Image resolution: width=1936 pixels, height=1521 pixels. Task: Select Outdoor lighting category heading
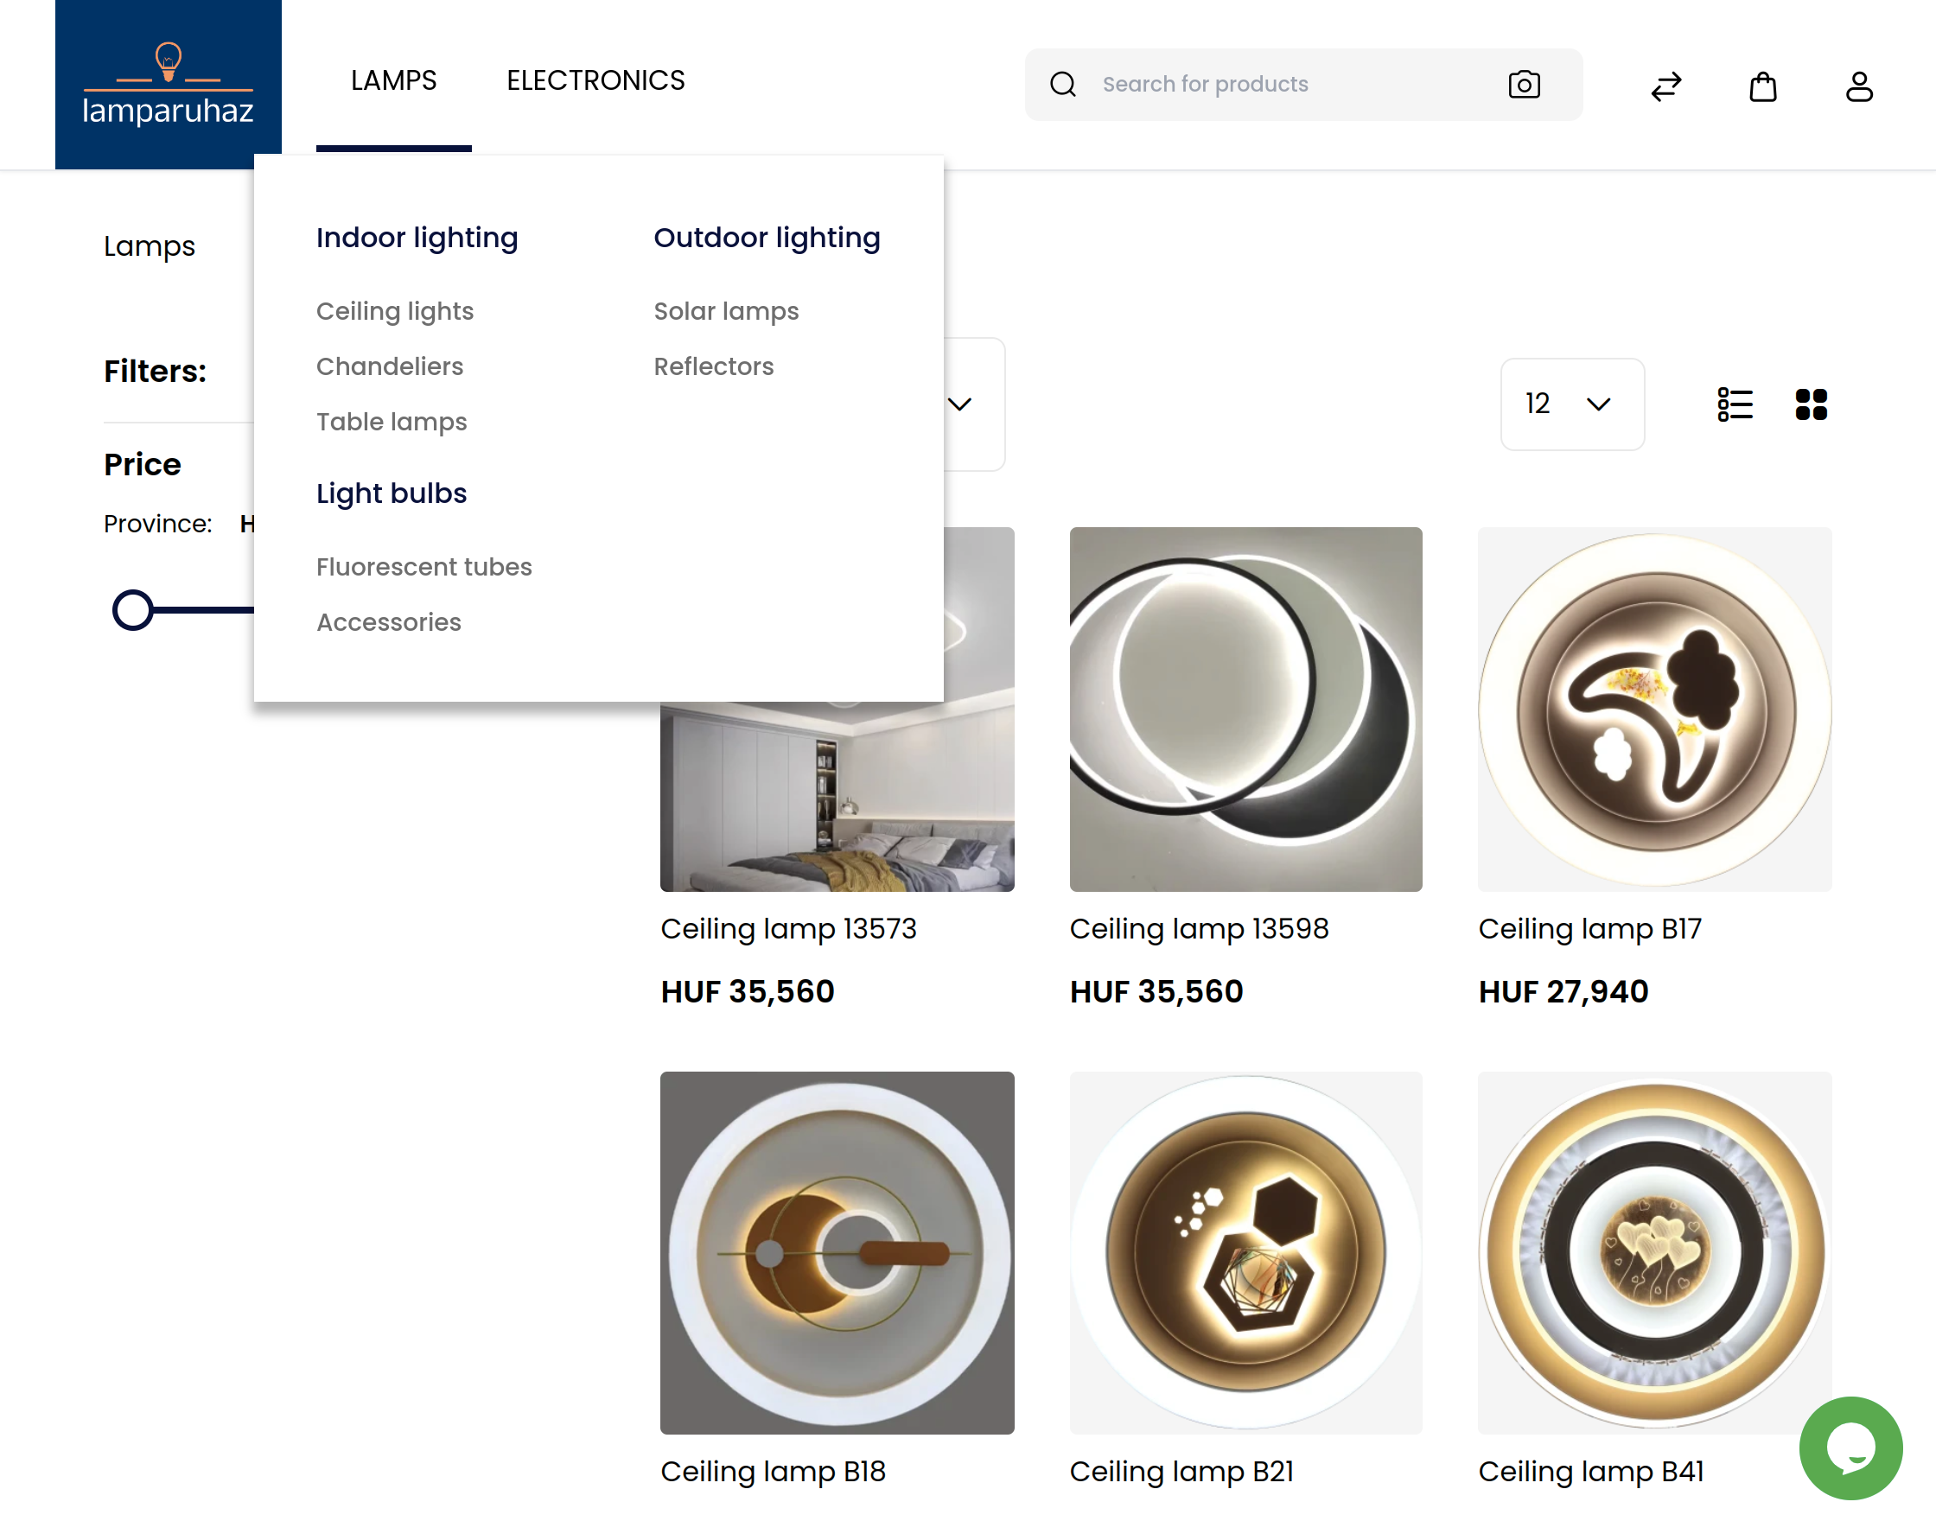click(x=767, y=236)
